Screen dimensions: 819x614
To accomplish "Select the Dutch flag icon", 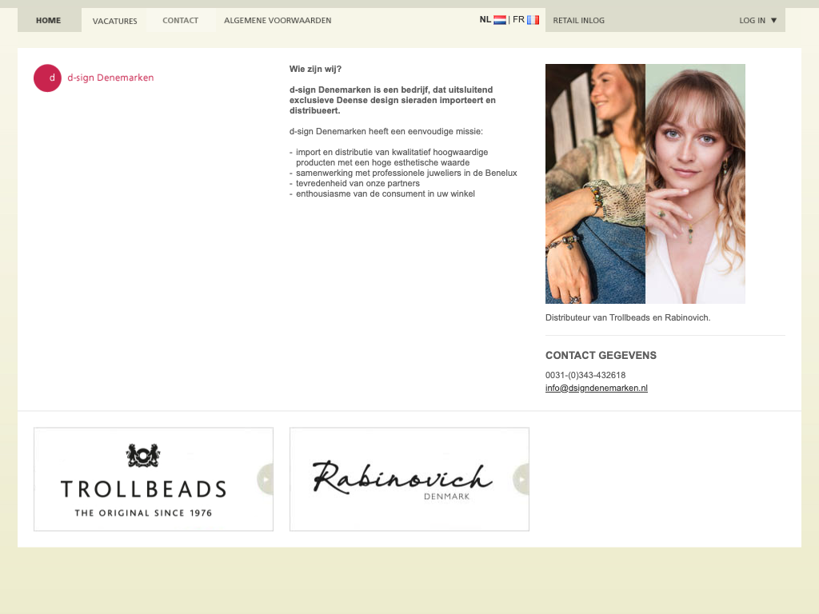I will (x=500, y=20).
